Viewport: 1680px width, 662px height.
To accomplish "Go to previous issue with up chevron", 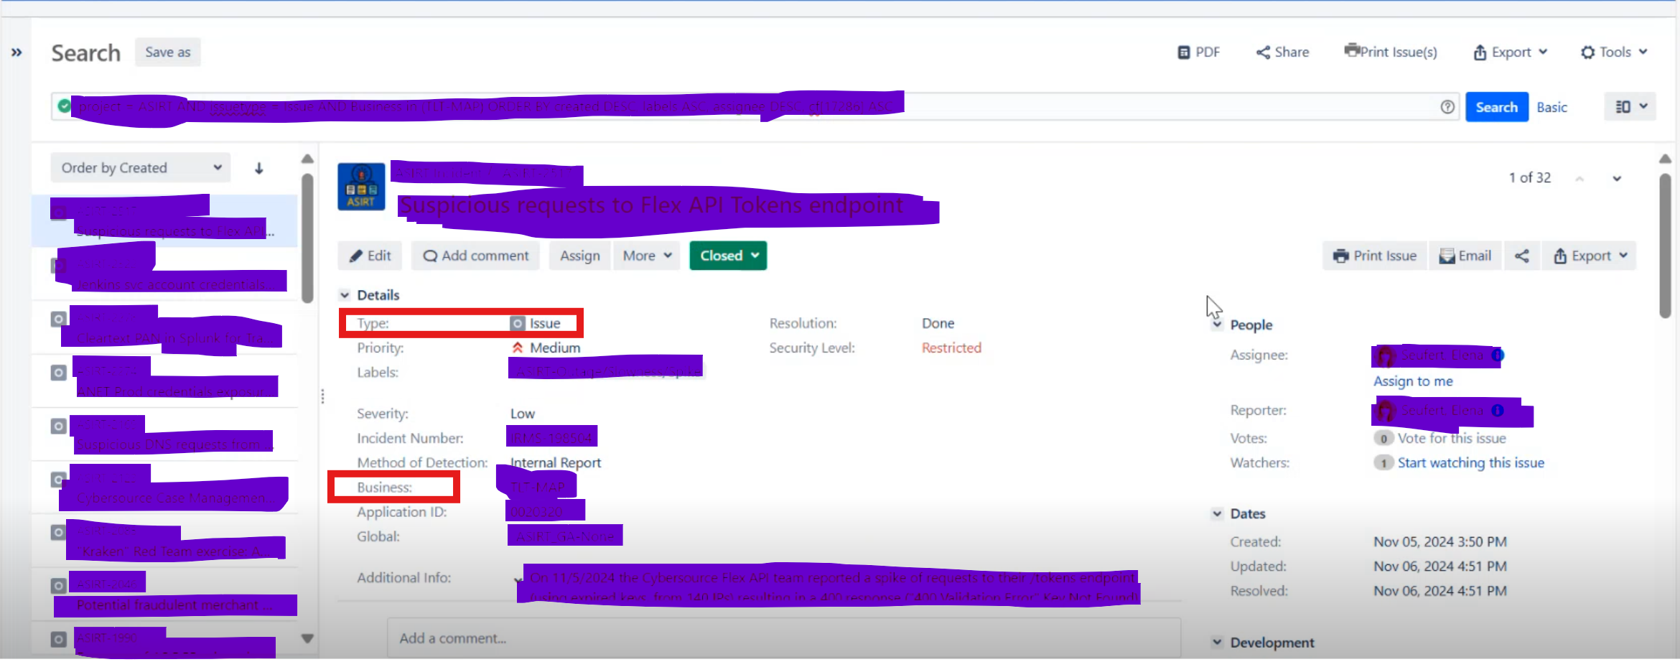I will (1579, 178).
